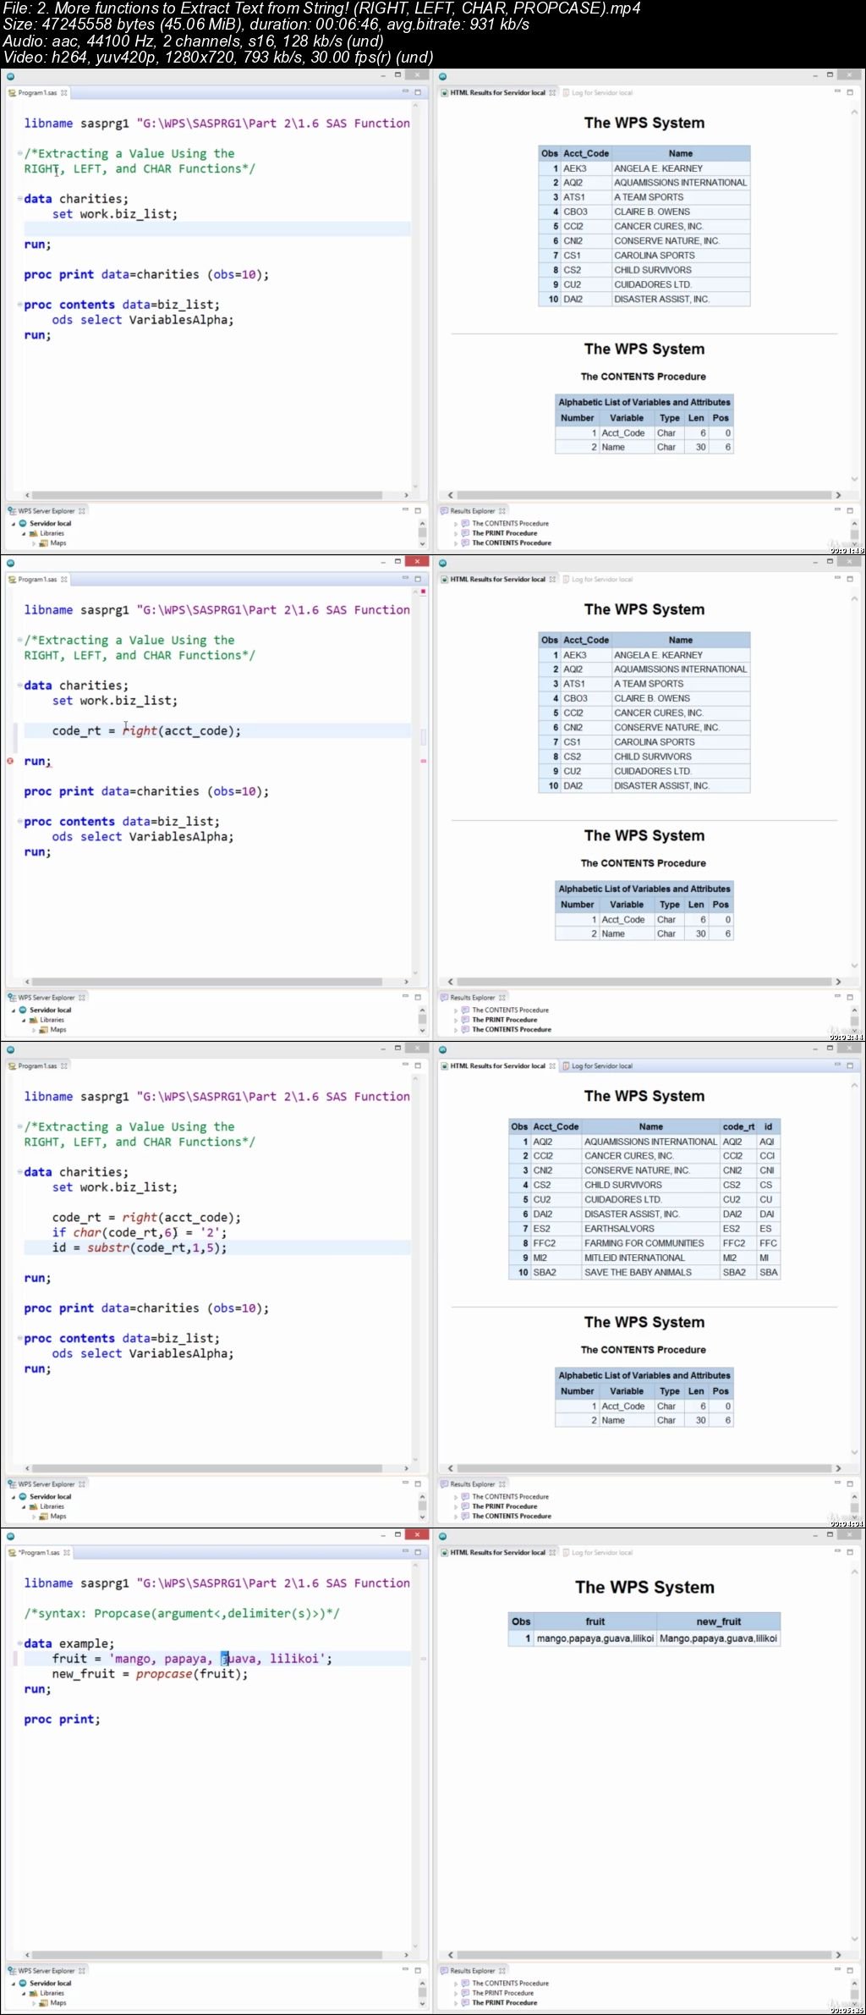Close the *Program1.sas tab with unsaved changes
The image size is (866, 2015).
click(67, 1552)
